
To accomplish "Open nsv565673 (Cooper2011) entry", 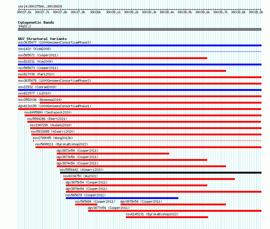I will click(x=38, y=68).
